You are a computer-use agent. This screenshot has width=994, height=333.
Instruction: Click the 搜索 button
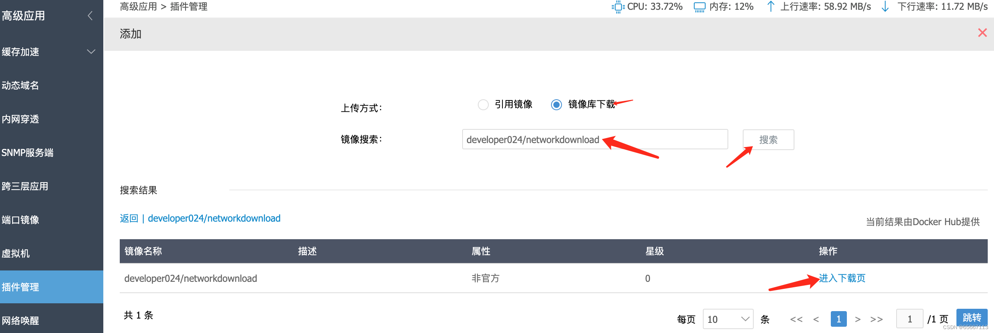pos(769,140)
